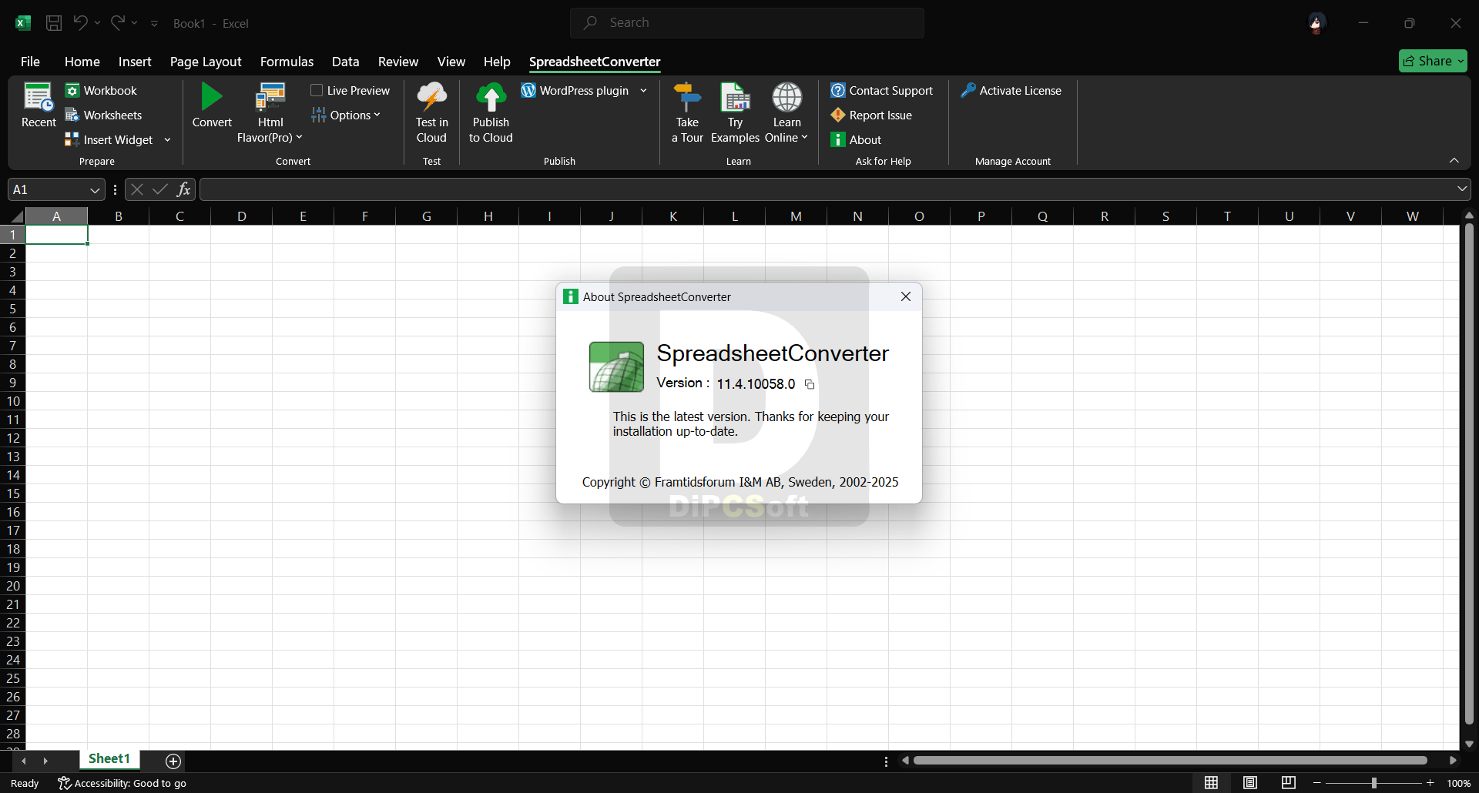Collapse the ribbon
The height and width of the screenshot is (793, 1479).
pyautogui.click(x=1454, y=161)
